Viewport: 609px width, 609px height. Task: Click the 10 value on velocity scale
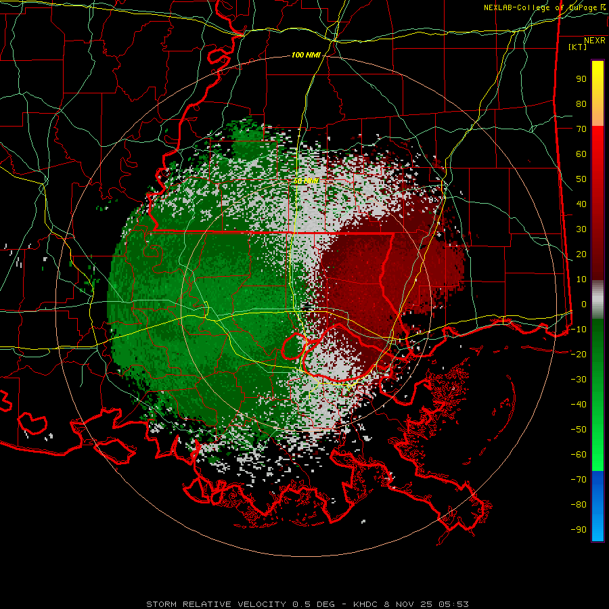581,279
